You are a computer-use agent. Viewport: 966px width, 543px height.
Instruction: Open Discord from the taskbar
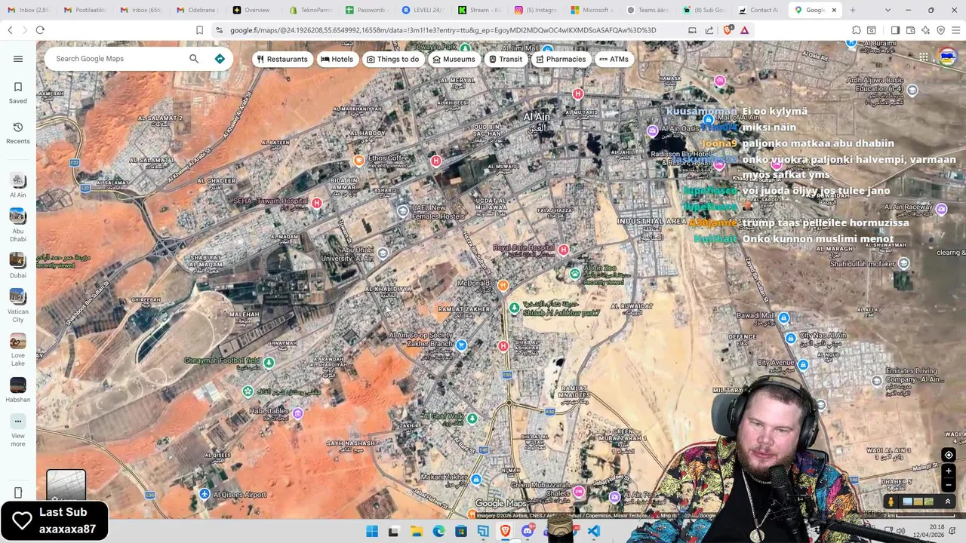[x=528, y=532]
